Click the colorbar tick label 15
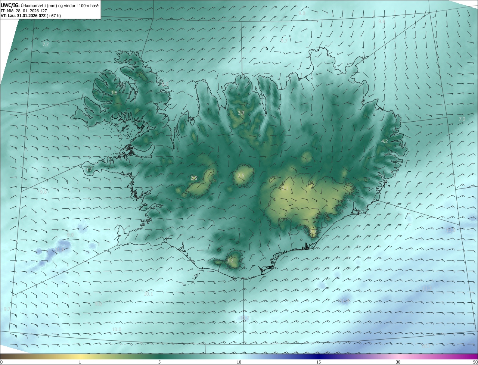The width and height of the screenshot is (478, 365). (318, 362)
